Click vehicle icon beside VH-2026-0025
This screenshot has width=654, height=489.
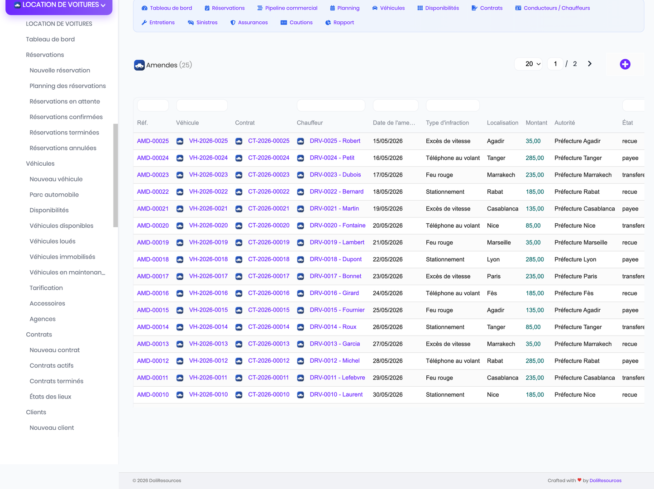pyautogui.click(x=180, y=141)
